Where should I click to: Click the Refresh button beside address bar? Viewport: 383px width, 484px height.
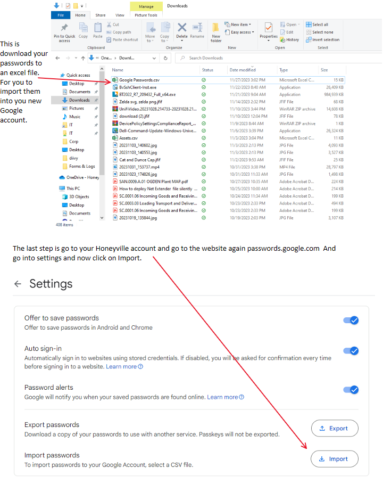165,58
